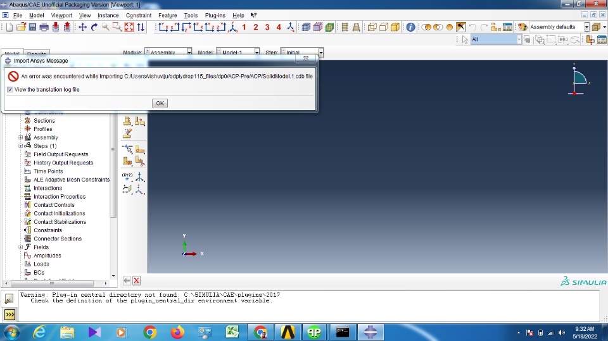This screenshot has width=608, height=341.
Task: Close the Import Ansys Message dialog
Action: (x=306, y=58)
